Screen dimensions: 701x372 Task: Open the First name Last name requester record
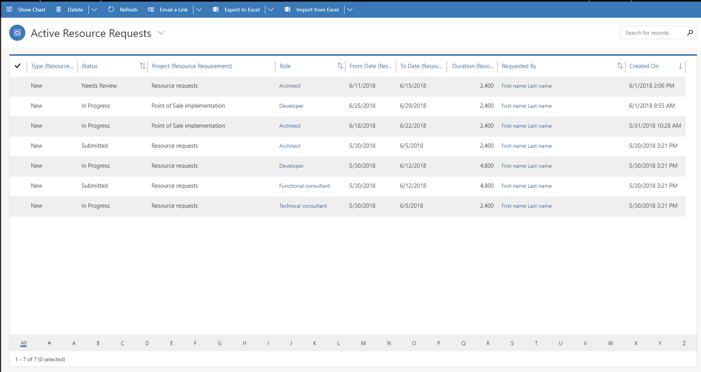click(526, 85)
